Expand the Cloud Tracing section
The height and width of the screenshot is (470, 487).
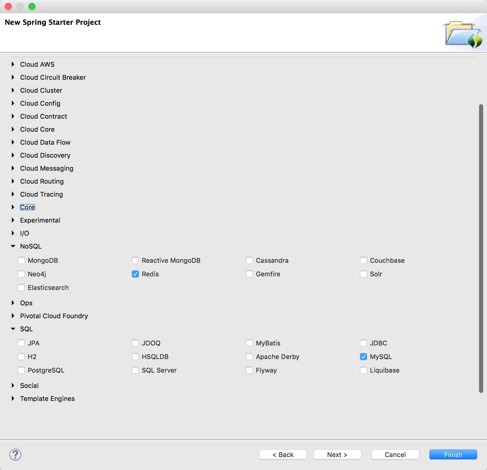pyautogui.click(x=13, y=194)
